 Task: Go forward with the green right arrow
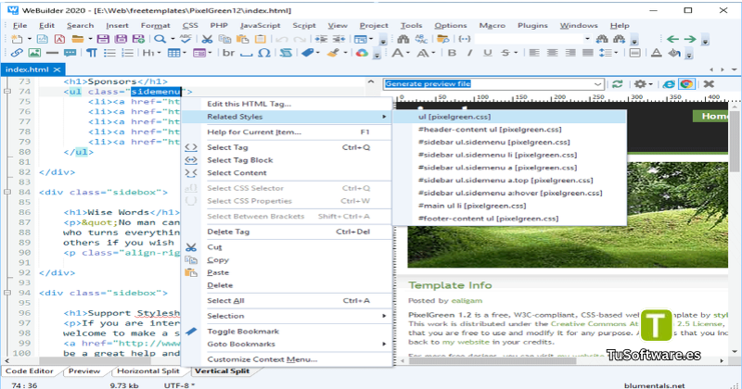[x=690, y=39]
